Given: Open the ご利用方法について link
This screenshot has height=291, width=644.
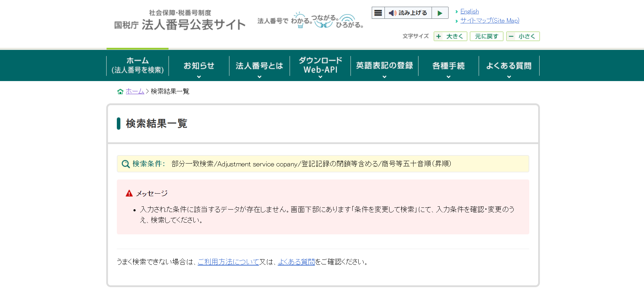Looking at the screenshot, I should tap(228, 262).
